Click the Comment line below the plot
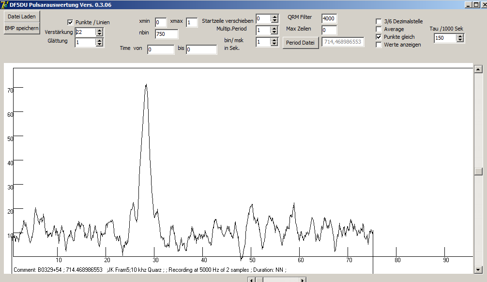 point(150,270)
